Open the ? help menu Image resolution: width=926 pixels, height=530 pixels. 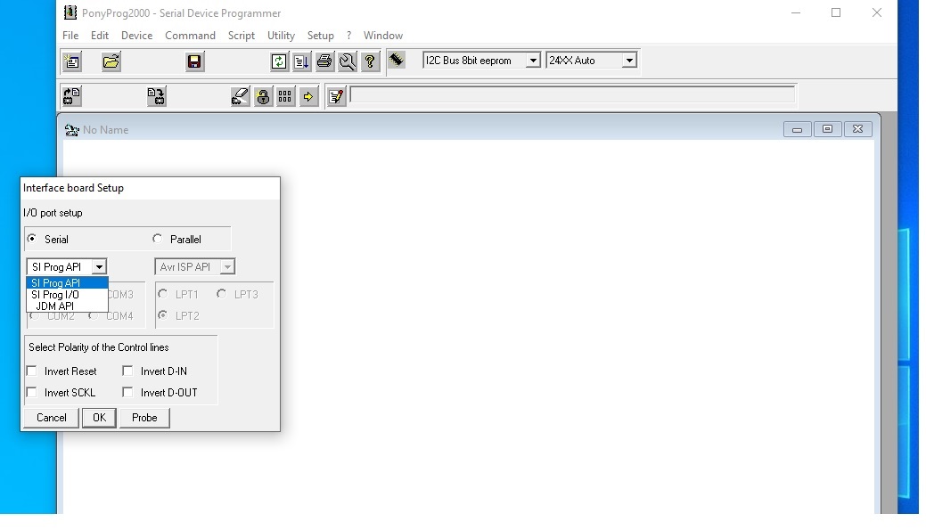pos(349,36)
